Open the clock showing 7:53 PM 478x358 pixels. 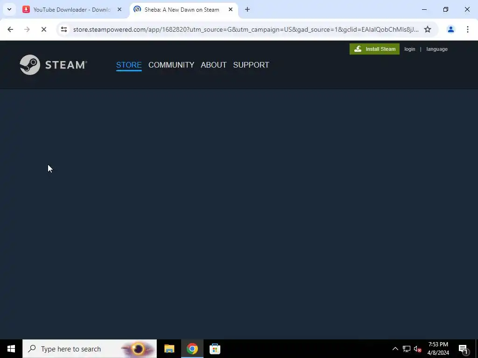coord(438,349)
